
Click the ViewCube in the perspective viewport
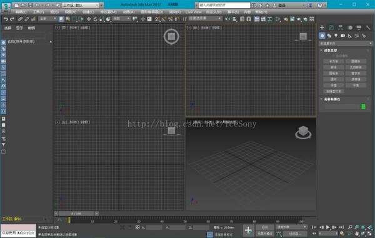(303, 132)
